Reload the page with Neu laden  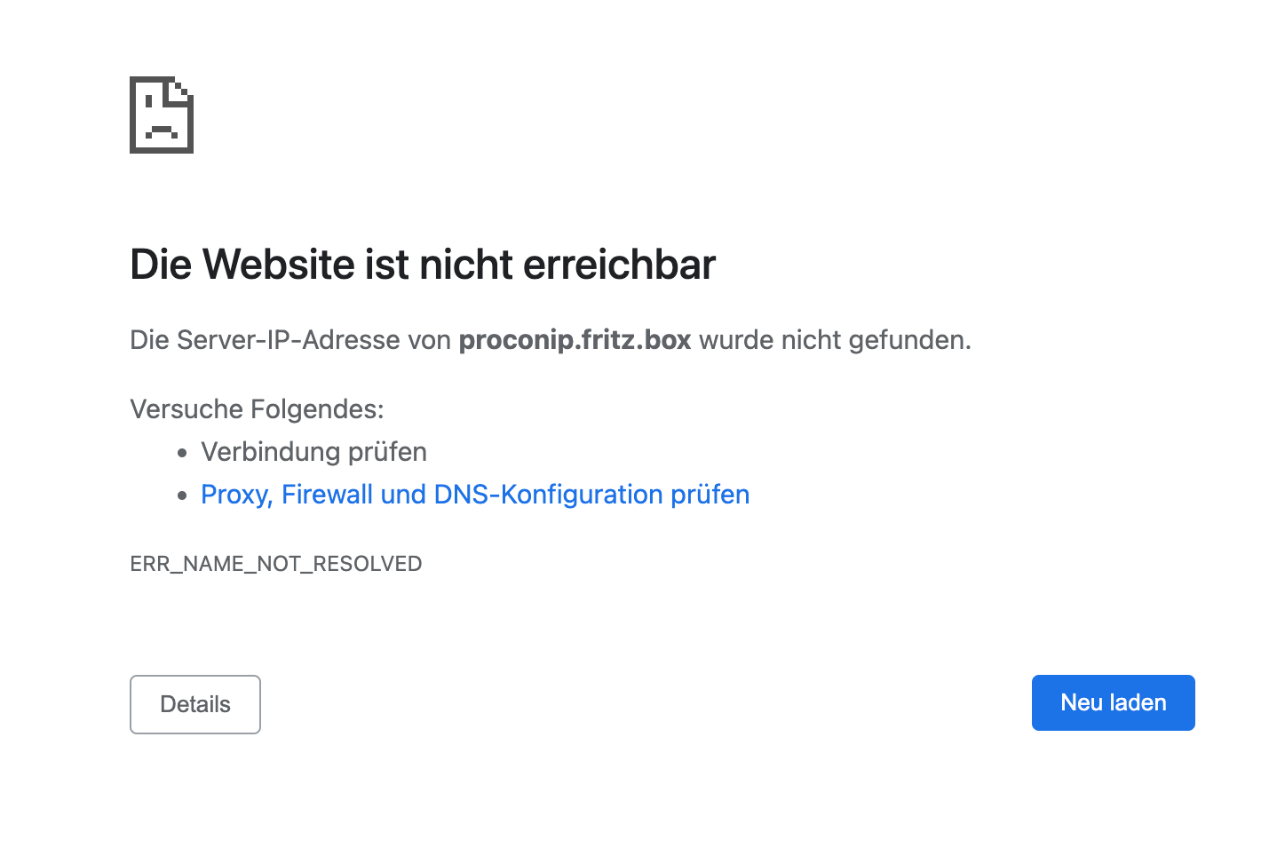(1113, 702)
